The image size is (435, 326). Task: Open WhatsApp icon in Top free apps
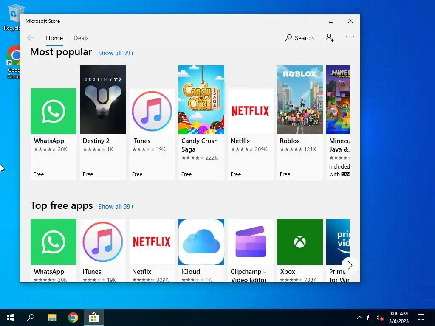point(53,242)
